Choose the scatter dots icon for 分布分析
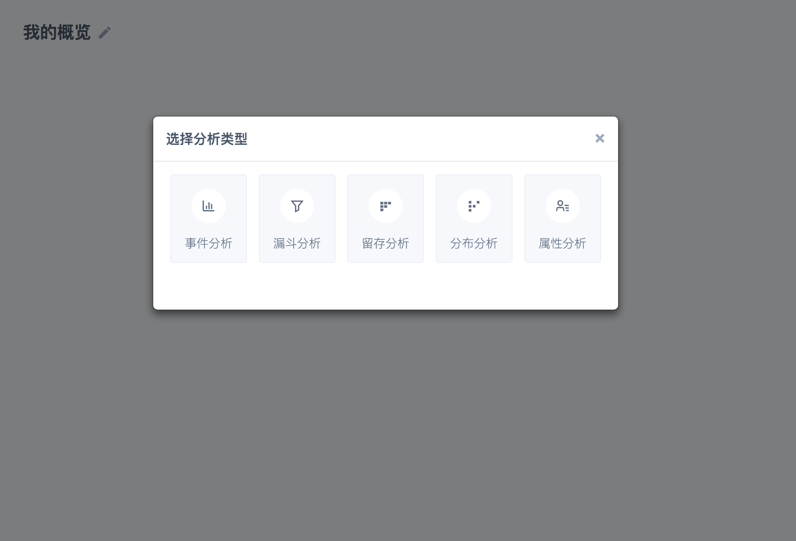 coord(474,206)
